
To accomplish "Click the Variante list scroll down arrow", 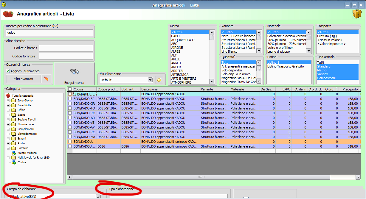I will [x=259, y=51].
